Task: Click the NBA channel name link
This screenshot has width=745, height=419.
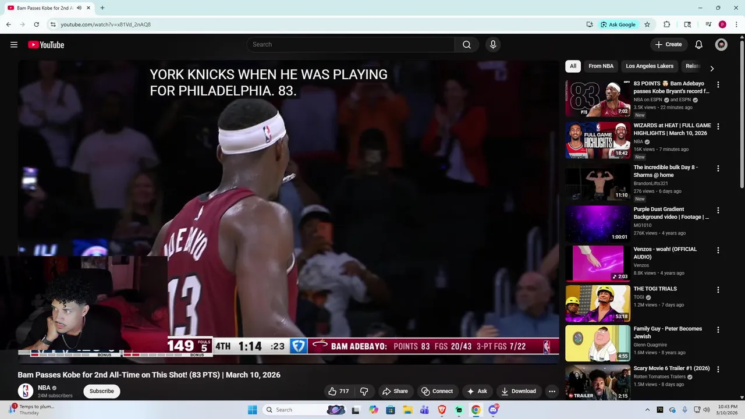Action: [44, 388]
